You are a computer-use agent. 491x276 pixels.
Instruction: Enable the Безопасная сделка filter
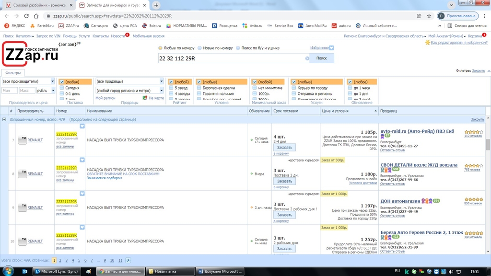click(x=199, y=88)
